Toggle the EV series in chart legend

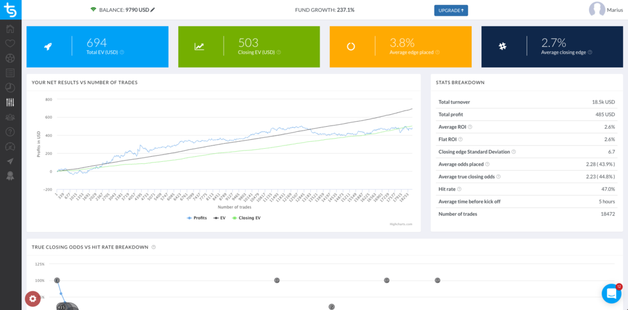pos(219,218)
